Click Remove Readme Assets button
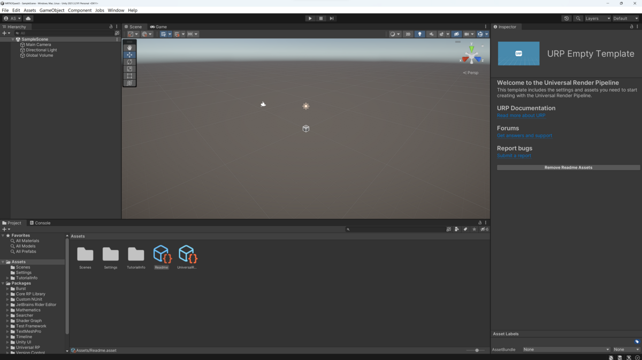This screenshot has width=642, height=360. click(568, 167)
